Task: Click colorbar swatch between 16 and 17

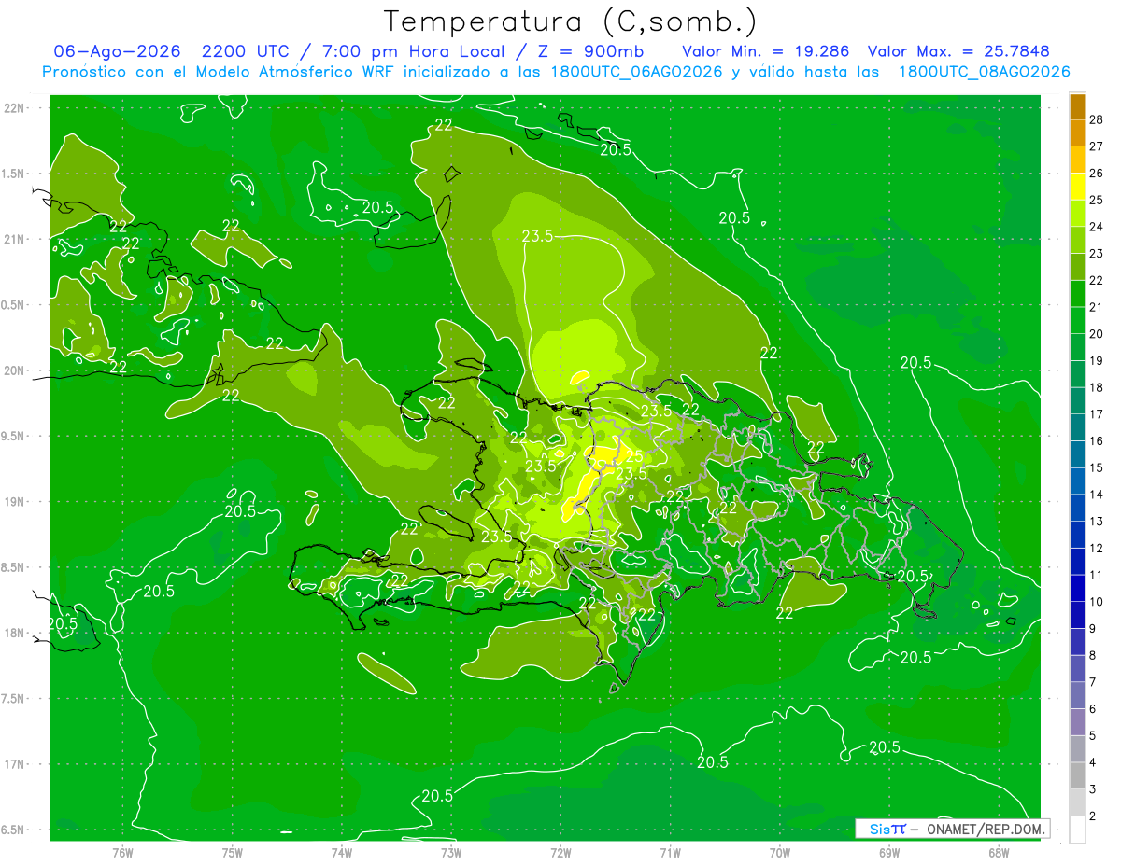Action: pos(1077,427)
